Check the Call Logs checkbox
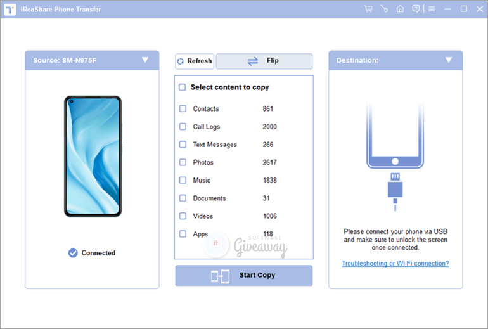The width and height of the screenshot is (488, 329). click(183, 126)
